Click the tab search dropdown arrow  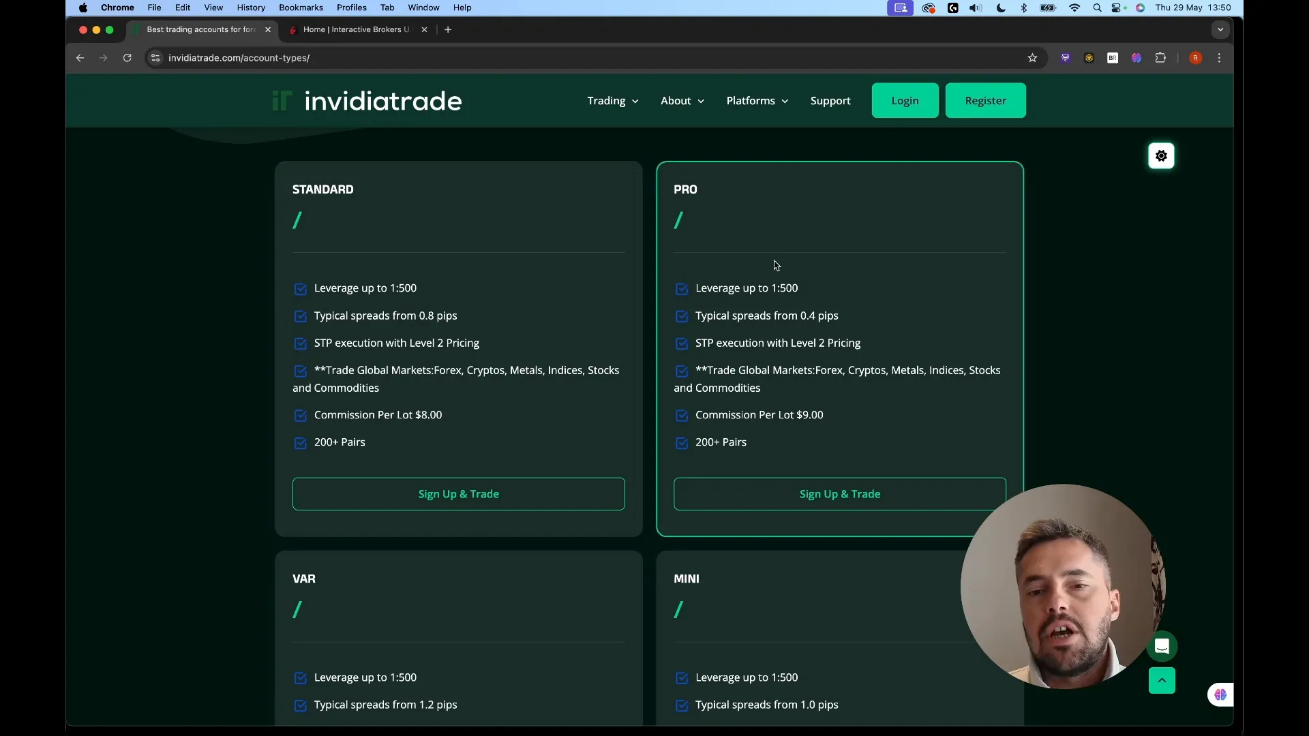[x=1220, y=29]
